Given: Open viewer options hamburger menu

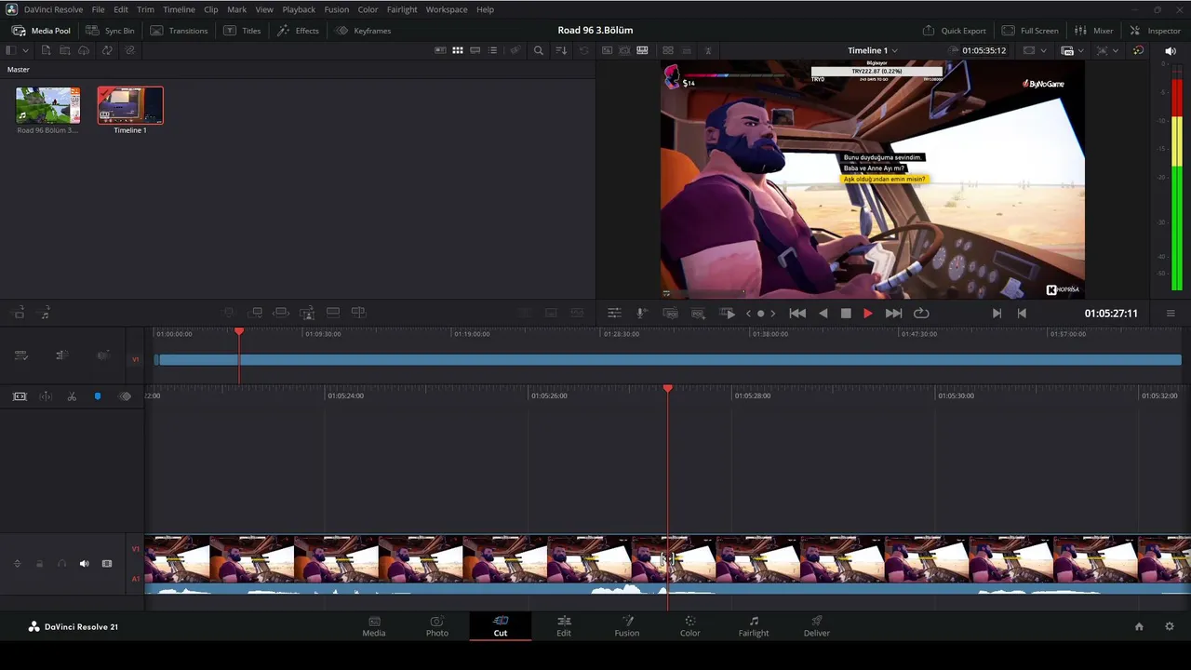Looking at the screenshot, I should click(x=1171, y=314).
